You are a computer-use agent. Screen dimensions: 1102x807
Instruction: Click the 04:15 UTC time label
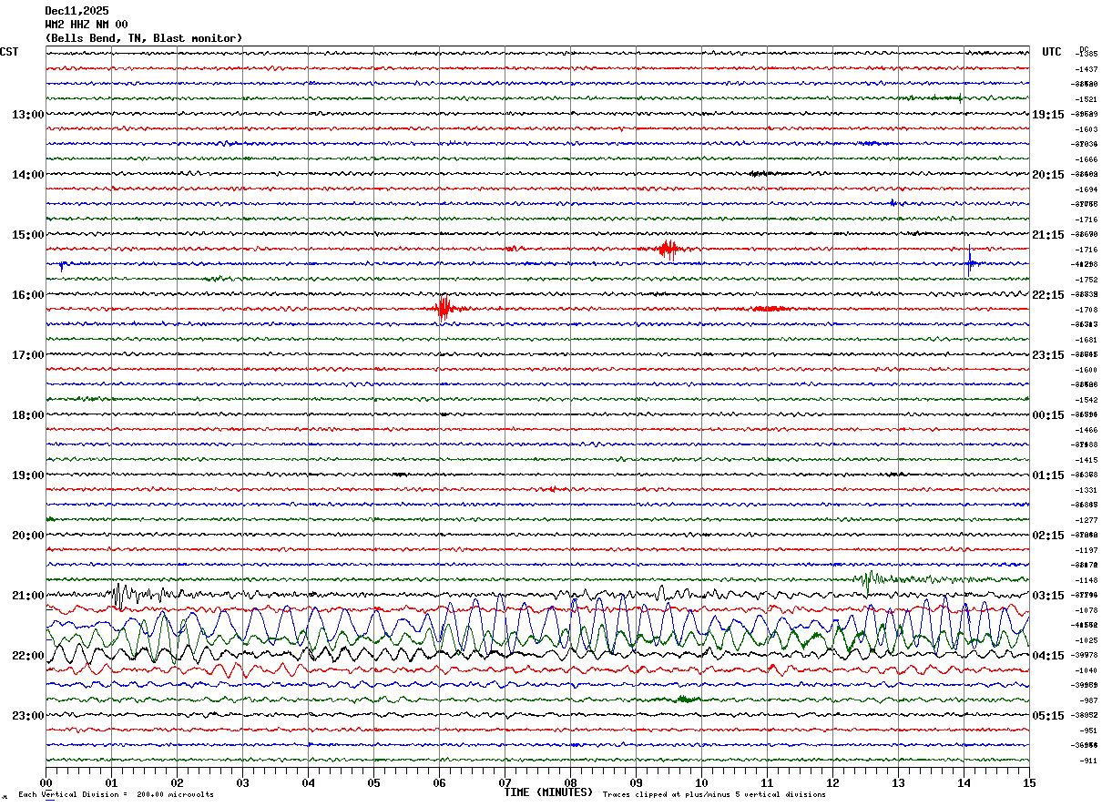click(x=1048, y=656)
